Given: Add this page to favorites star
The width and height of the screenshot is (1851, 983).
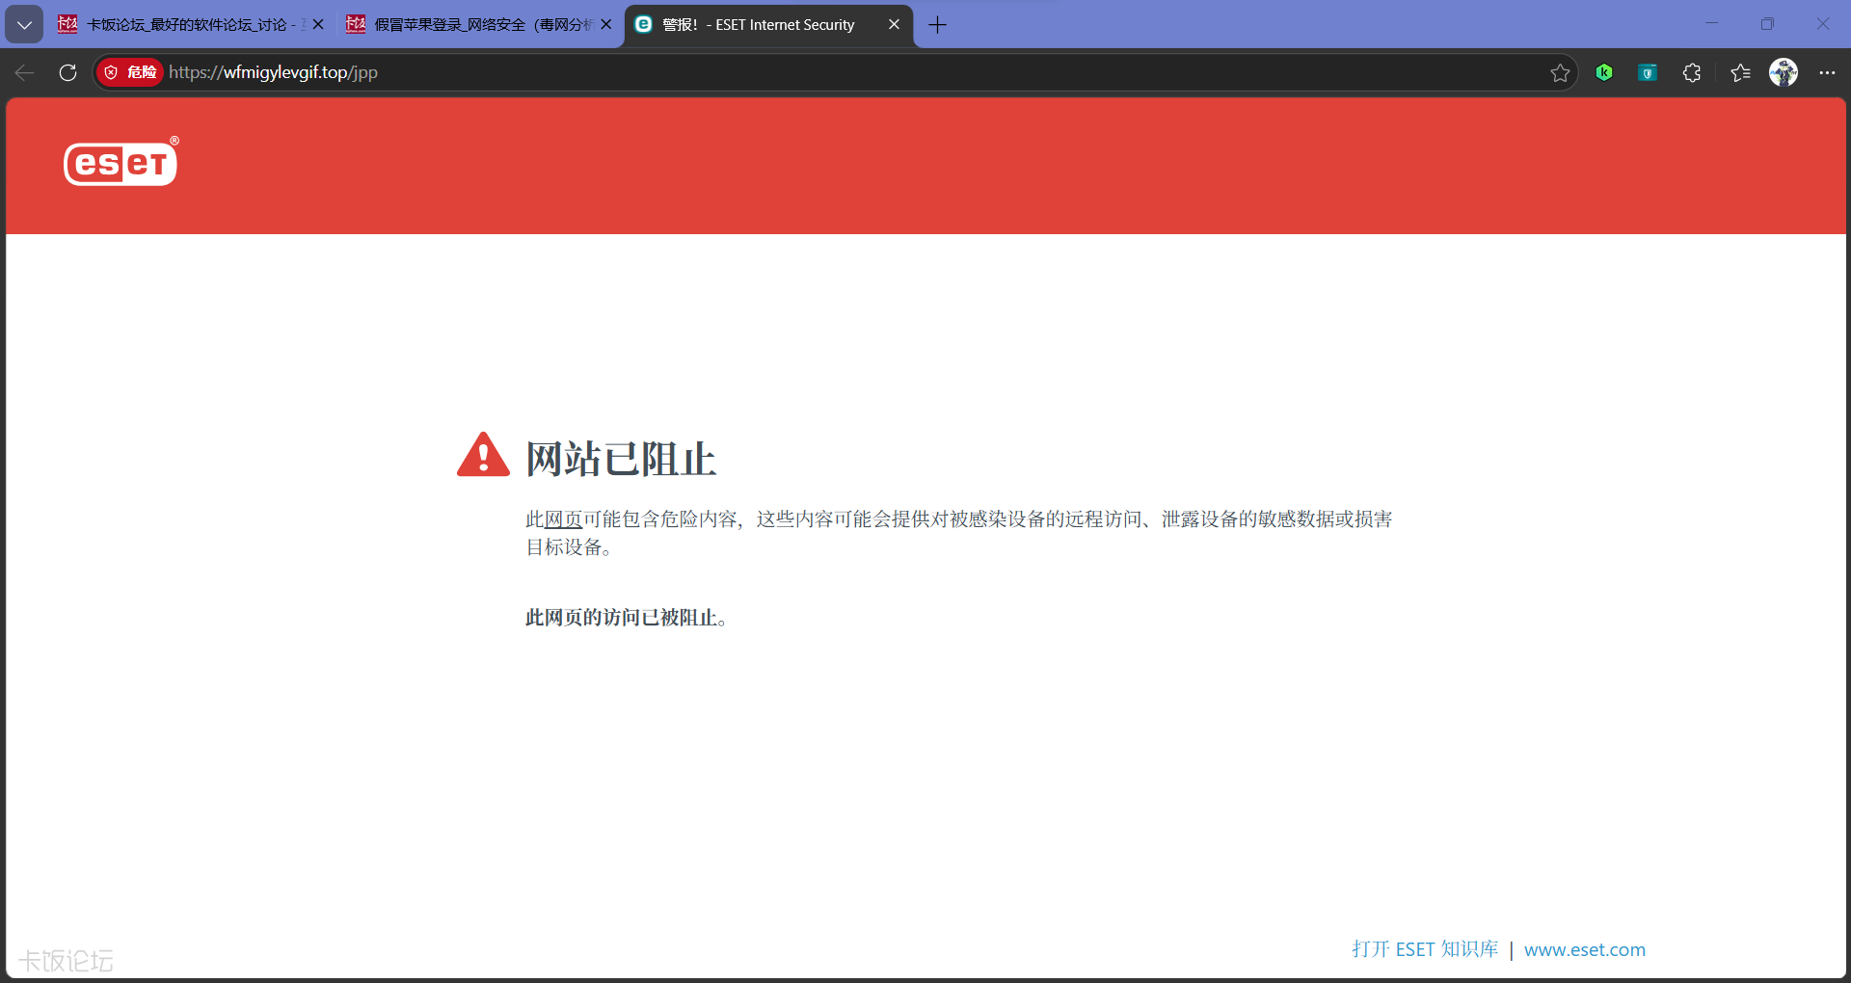Looking at the screenshot, I should [x=1560, y=72].
